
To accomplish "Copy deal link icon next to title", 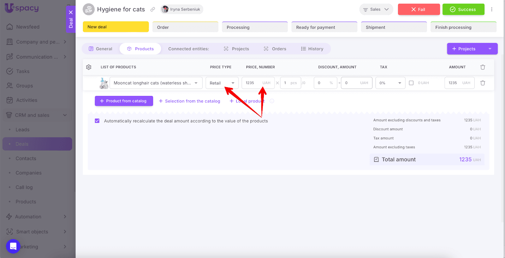I will pyautogui.click(x=153, y=9).
